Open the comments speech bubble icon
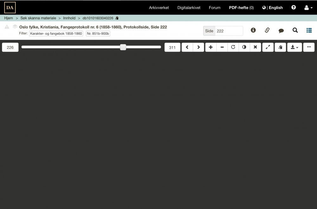 point(281,30)
